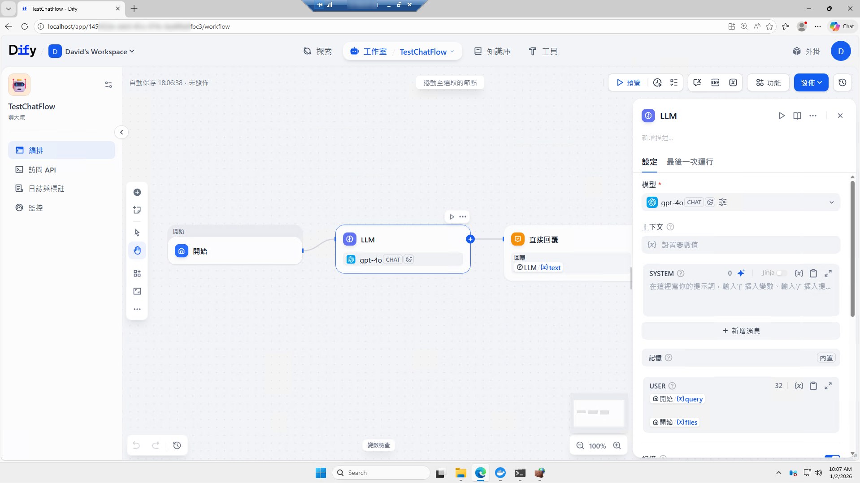Collapse the left sidebar with chevron
This screenshot has height=483, width=860.
click(122, 132)
